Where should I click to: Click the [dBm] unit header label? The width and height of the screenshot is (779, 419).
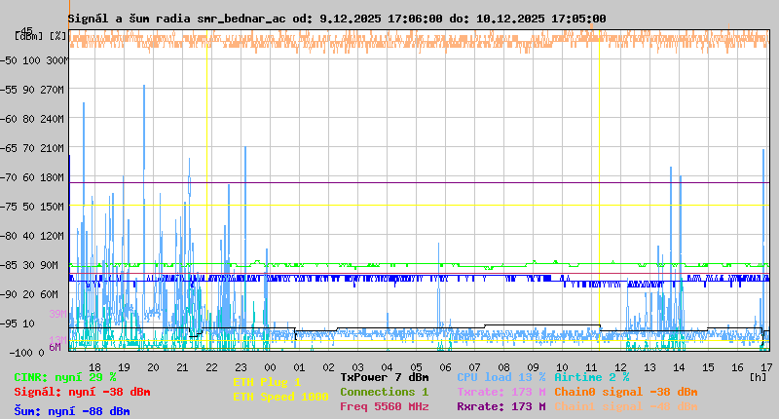pos(29,36)
